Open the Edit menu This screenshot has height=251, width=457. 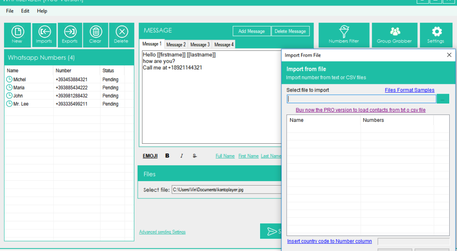tap(25, 11)
